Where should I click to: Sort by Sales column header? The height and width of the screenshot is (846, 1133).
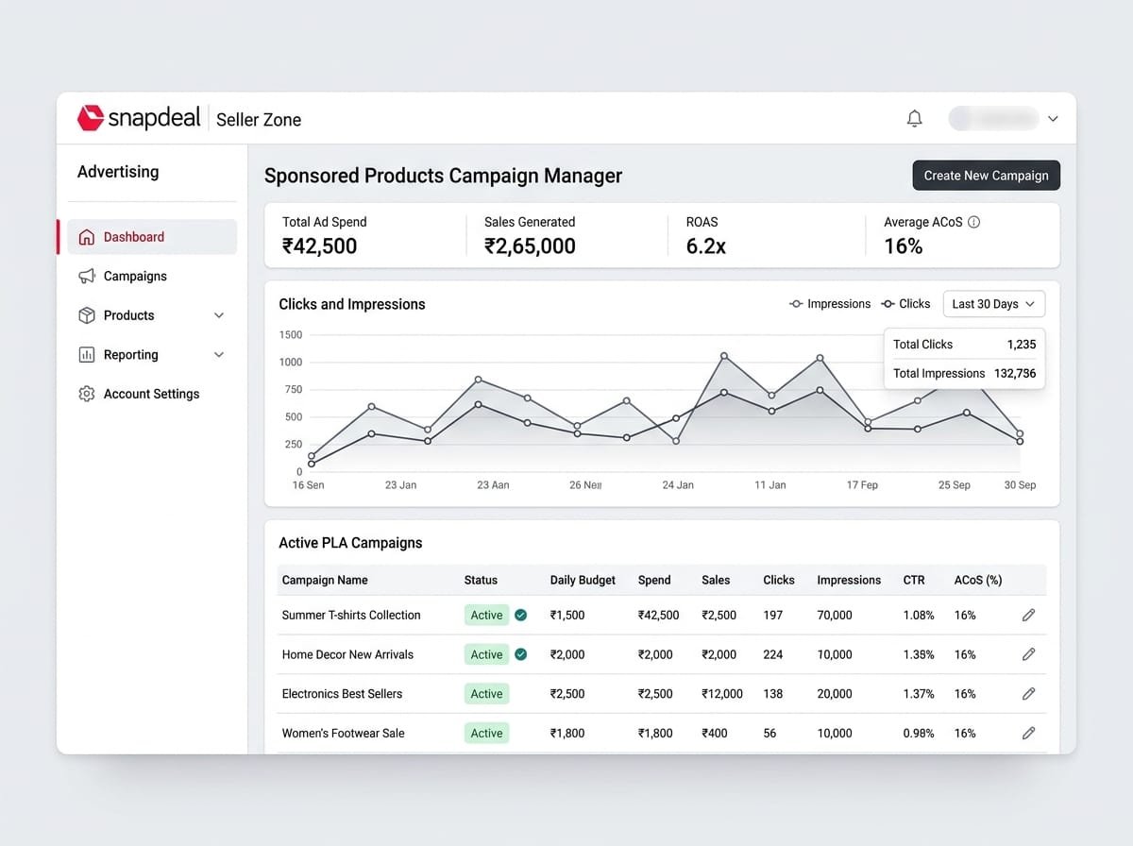pyautogui.click(x=716, y=580)
